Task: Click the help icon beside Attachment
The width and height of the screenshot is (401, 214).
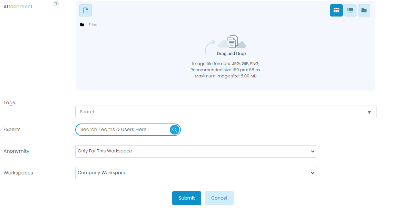Action: click(56, 3)
